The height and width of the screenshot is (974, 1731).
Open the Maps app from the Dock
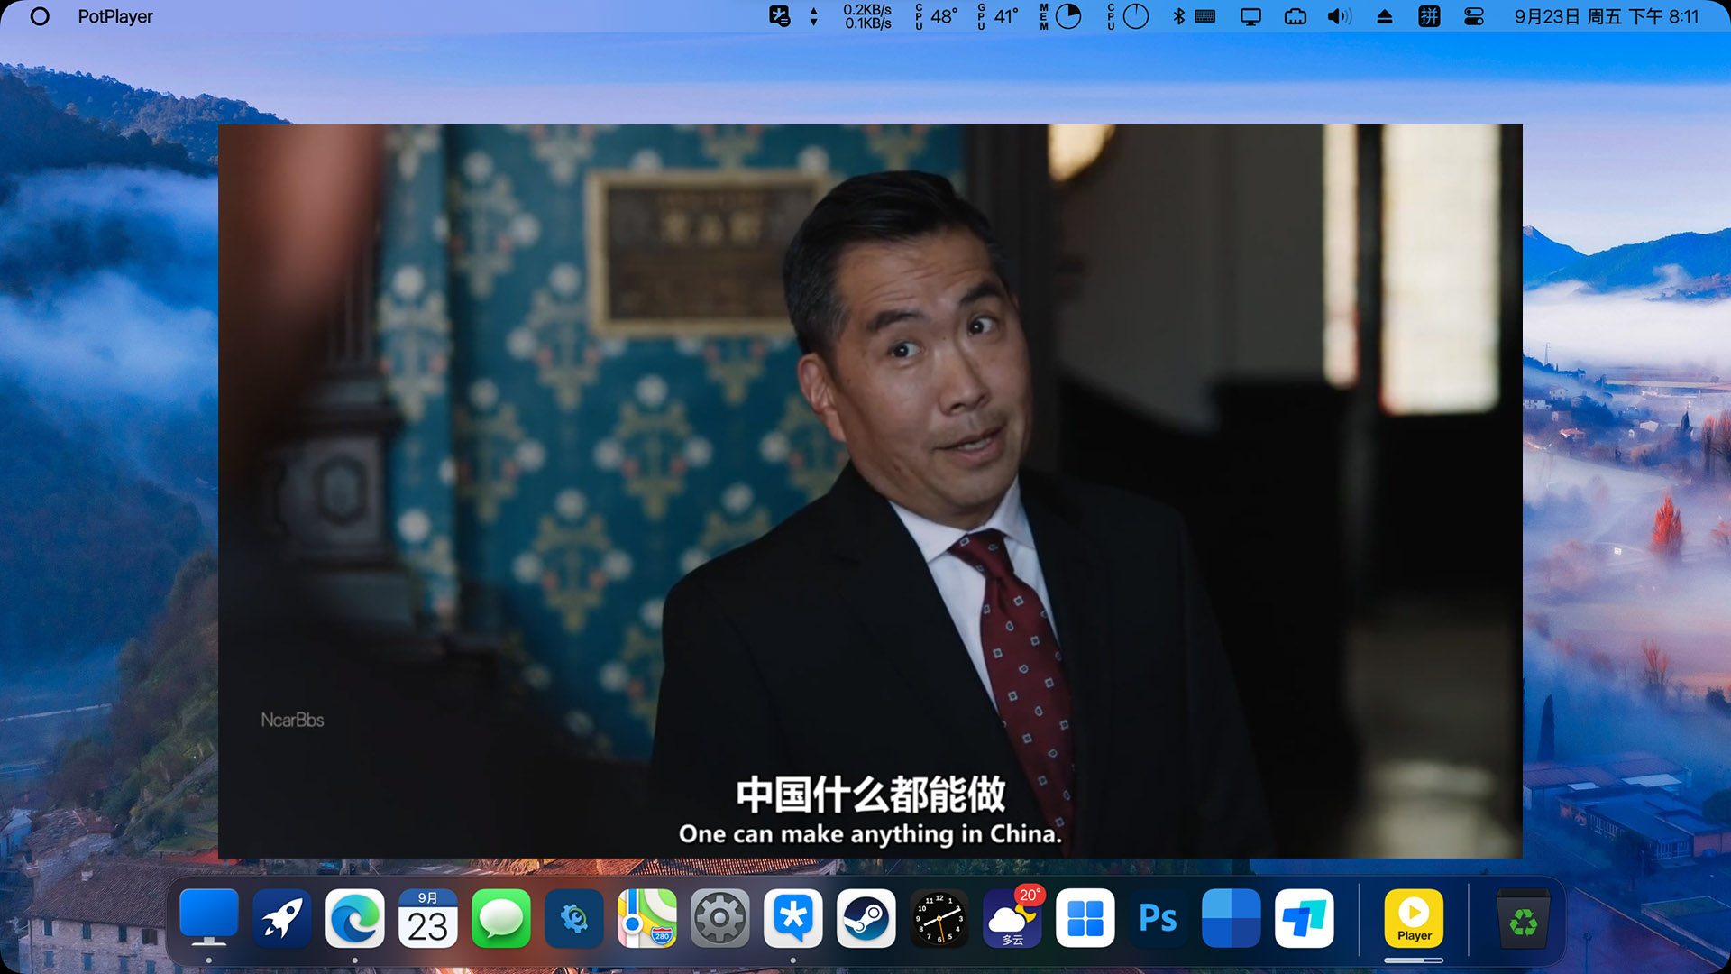[647, 918]
